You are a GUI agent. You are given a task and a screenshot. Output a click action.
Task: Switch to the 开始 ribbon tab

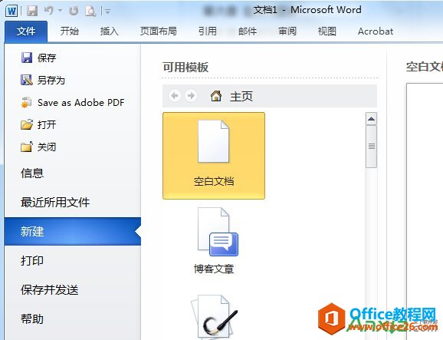(70, 31)
